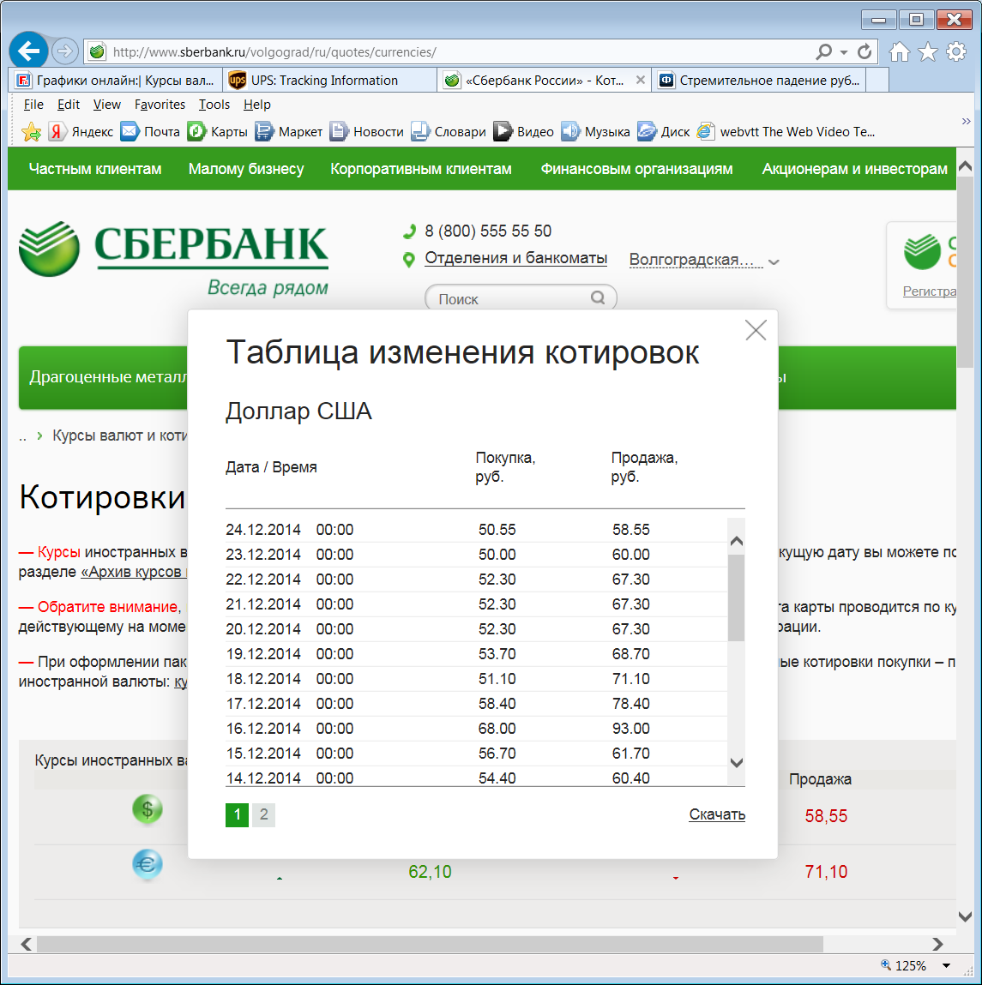This screenshot has height=985, width=982.
Task: Open the File menu
Action: click(x=33, y=105)
